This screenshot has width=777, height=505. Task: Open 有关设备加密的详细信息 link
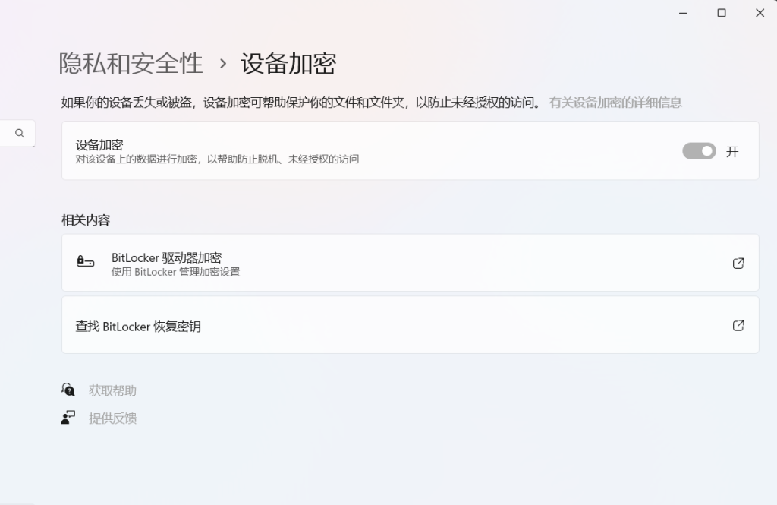click(615, 103)
